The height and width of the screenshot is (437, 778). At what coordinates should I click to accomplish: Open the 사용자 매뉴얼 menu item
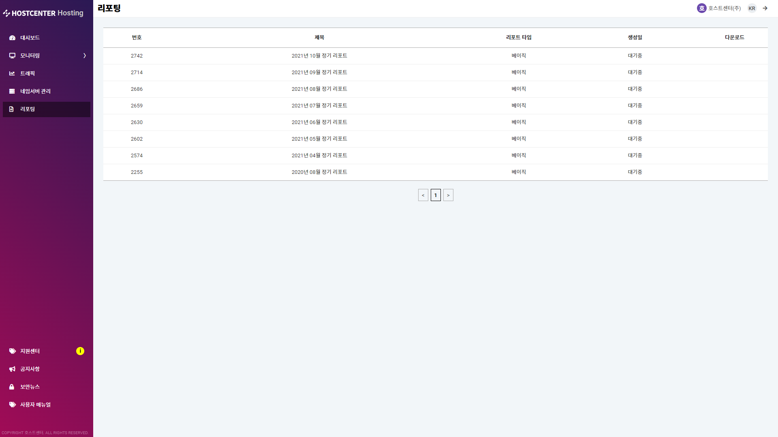(36, 405)
